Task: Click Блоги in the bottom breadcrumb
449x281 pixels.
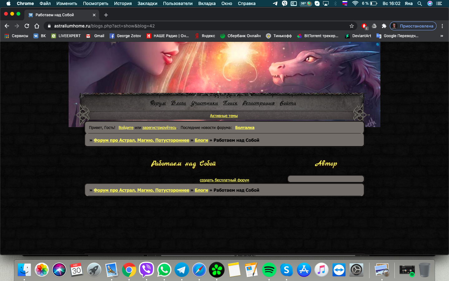Action: click(x=201, y=190)
